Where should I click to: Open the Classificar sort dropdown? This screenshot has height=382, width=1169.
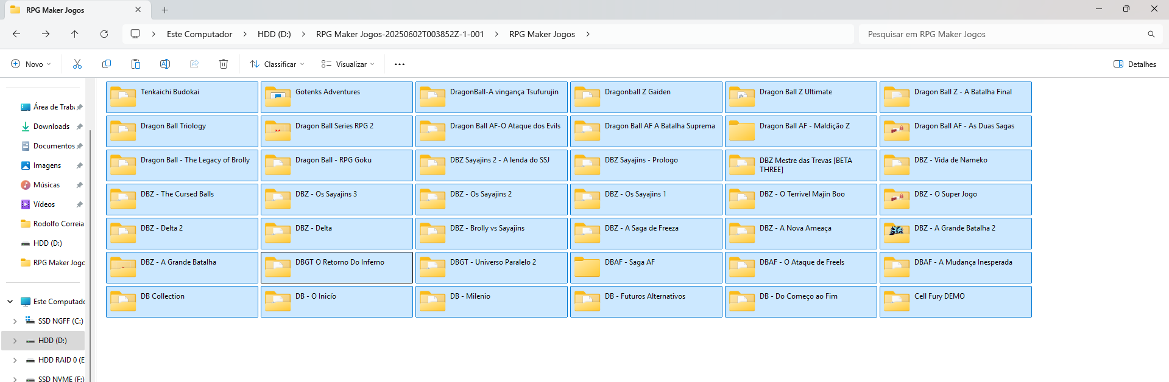pos(277,64)
